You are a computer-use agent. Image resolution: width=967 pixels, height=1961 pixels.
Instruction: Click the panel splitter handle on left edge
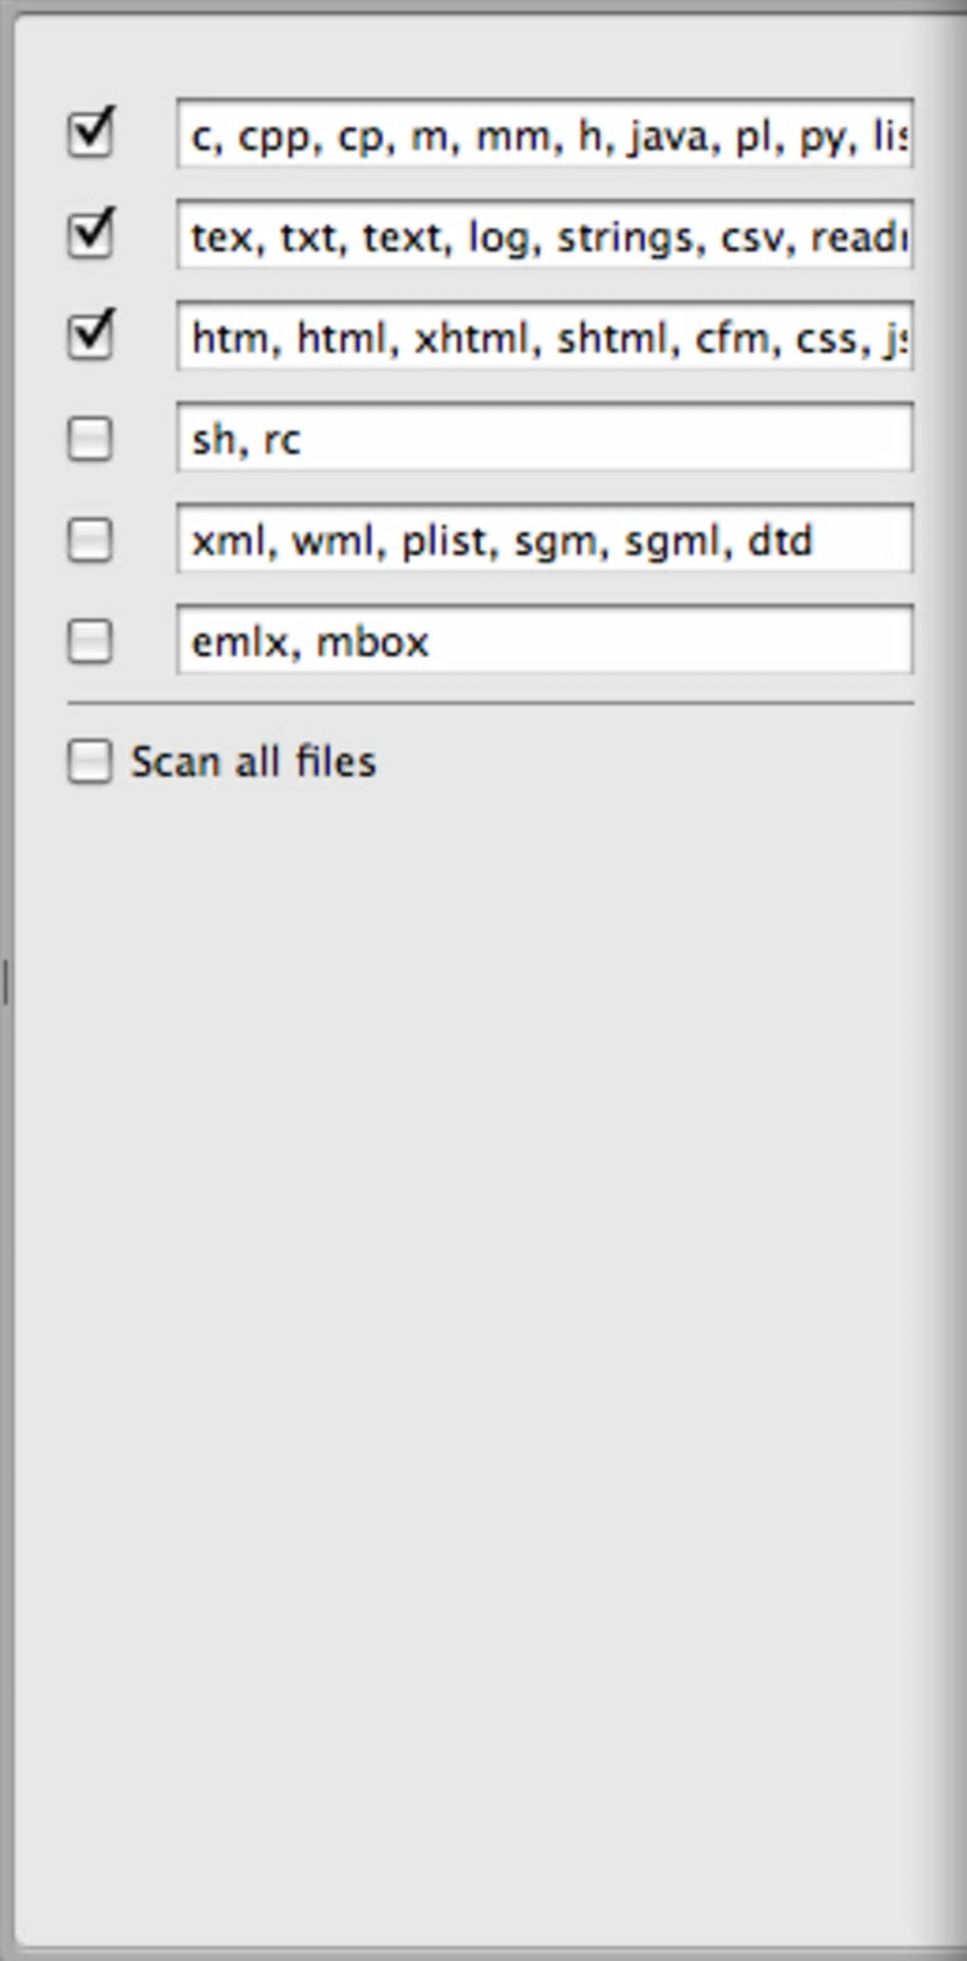6,981
